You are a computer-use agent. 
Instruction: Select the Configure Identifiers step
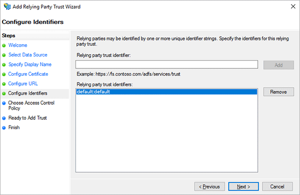[28, 93]
